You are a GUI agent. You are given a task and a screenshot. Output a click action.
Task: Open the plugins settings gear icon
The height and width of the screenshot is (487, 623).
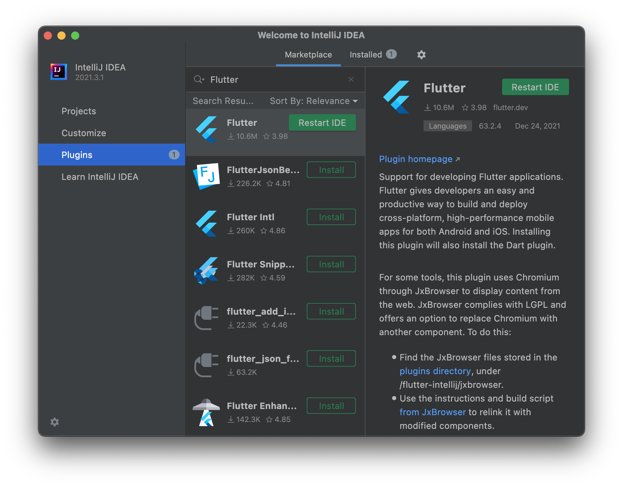[x=421, y=55]
